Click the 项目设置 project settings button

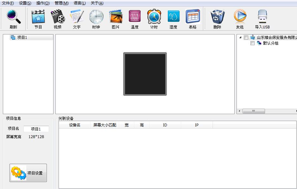pyautogui.click(x=28, y=173)
